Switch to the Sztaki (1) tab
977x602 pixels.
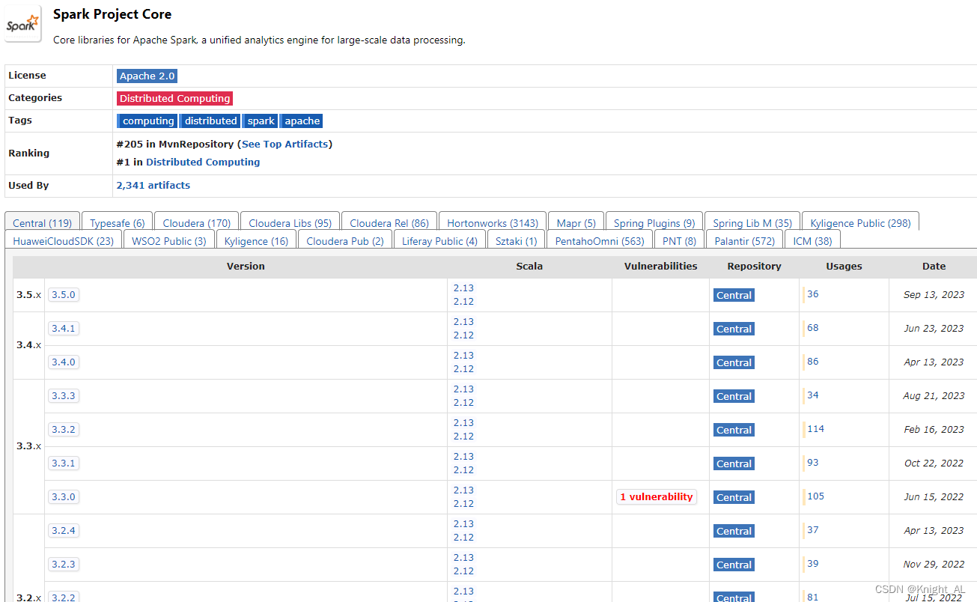(516, 241)
